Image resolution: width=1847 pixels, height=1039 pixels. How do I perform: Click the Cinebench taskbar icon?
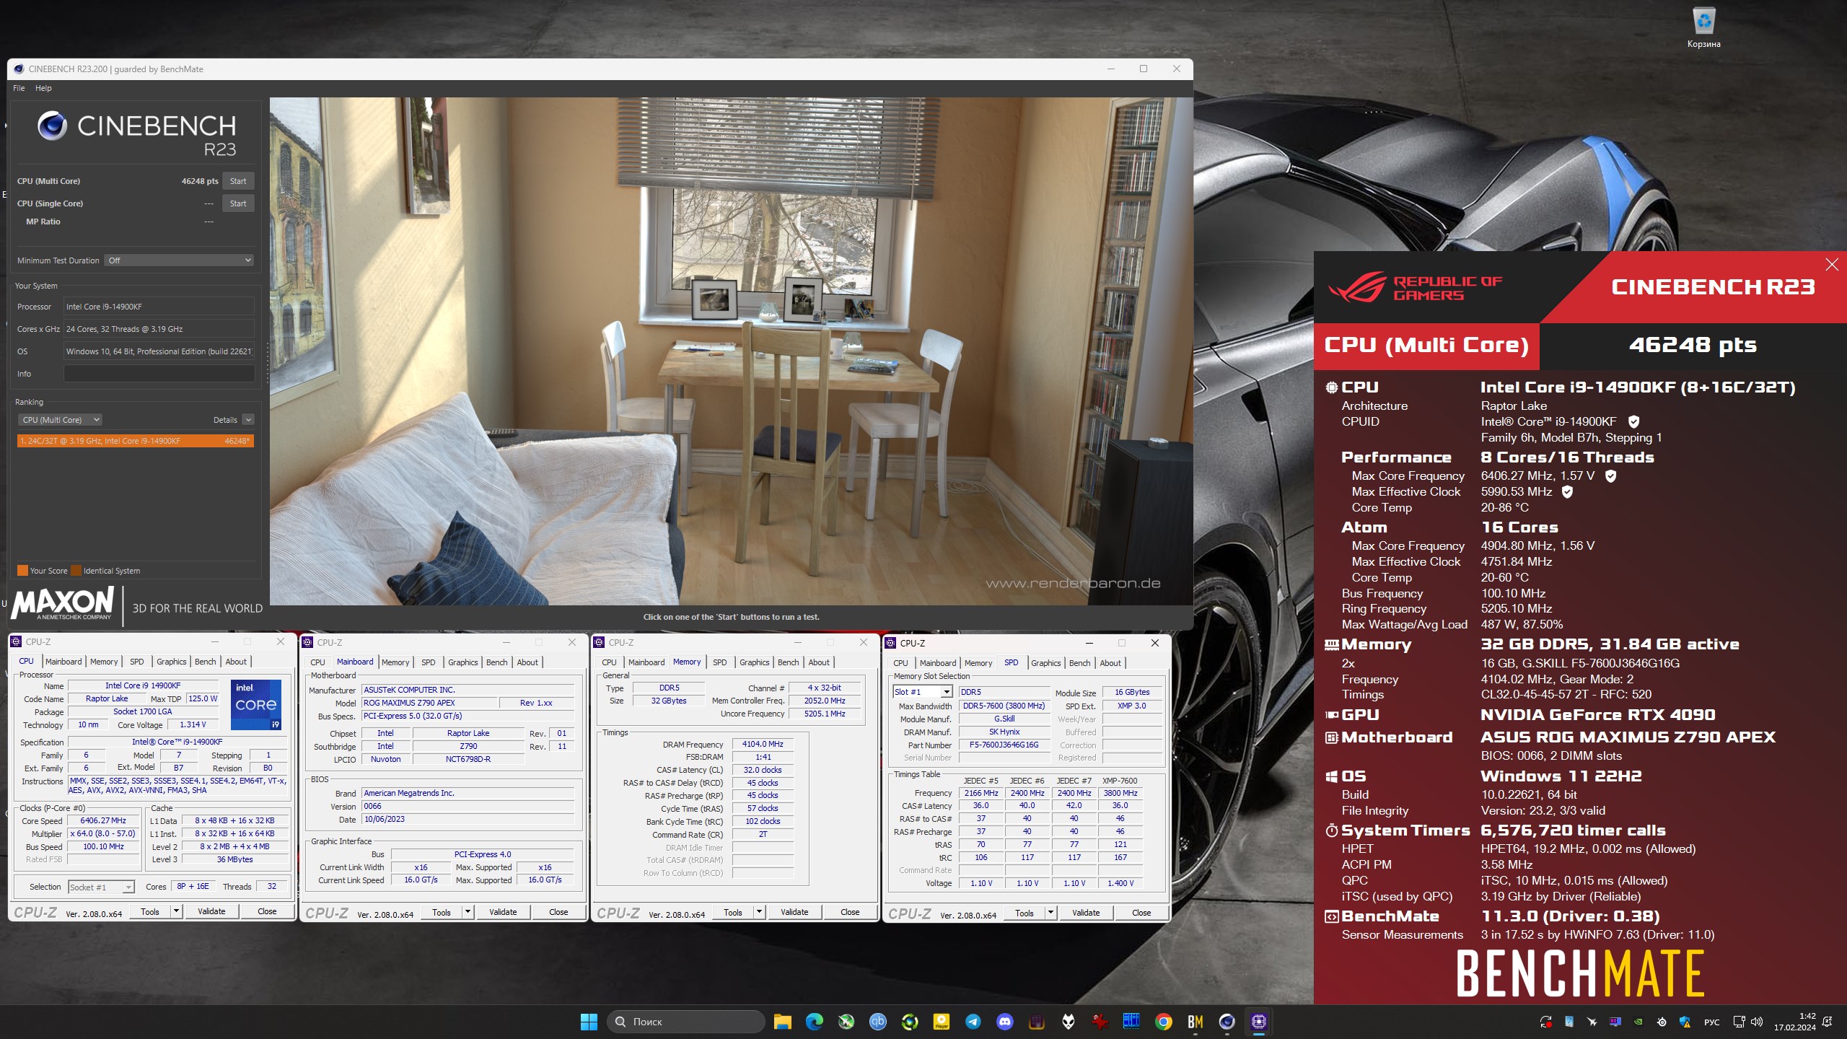tap(1227, 1021)
